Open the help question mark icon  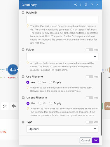pyautogui.click(x=92, y=5)
